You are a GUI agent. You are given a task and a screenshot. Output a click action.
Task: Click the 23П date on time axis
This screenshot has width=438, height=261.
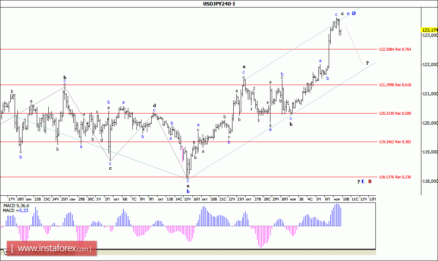coord(240,199)
